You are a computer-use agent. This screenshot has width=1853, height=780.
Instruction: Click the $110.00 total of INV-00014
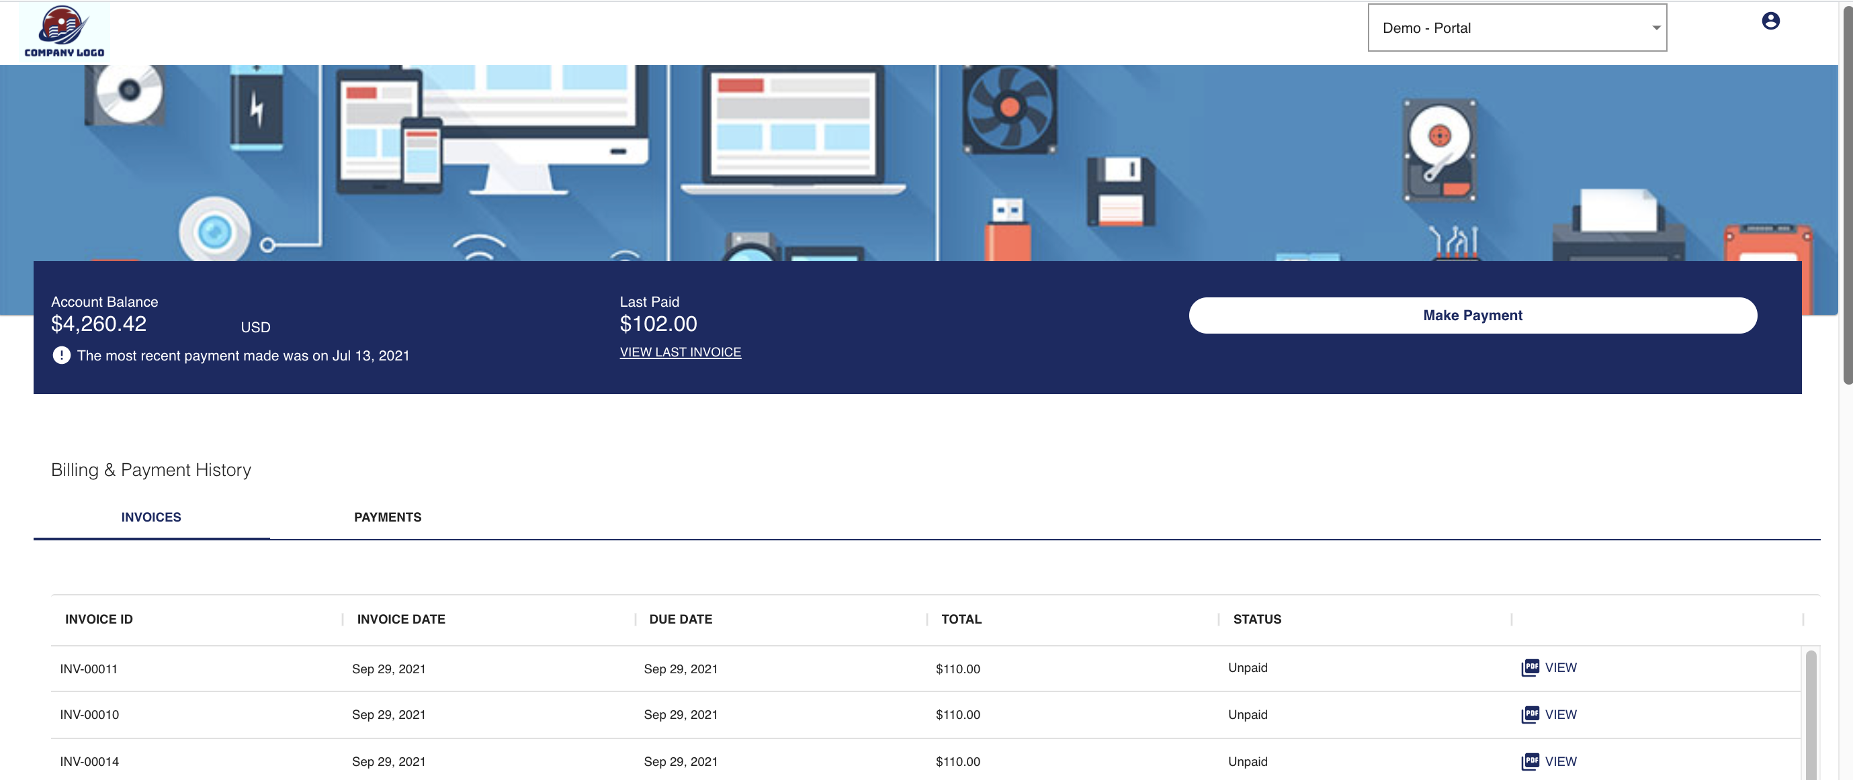(957, 762)
